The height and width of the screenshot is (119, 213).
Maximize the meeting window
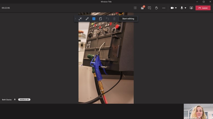point(204,2)
